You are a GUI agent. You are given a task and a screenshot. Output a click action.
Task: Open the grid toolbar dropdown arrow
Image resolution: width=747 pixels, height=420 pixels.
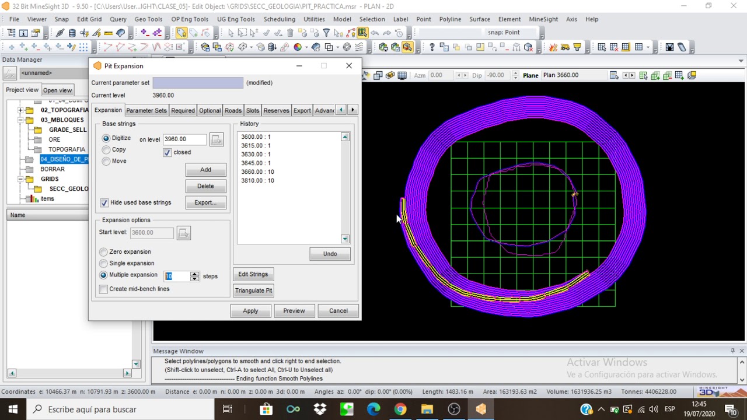click(x=648, y=47)
